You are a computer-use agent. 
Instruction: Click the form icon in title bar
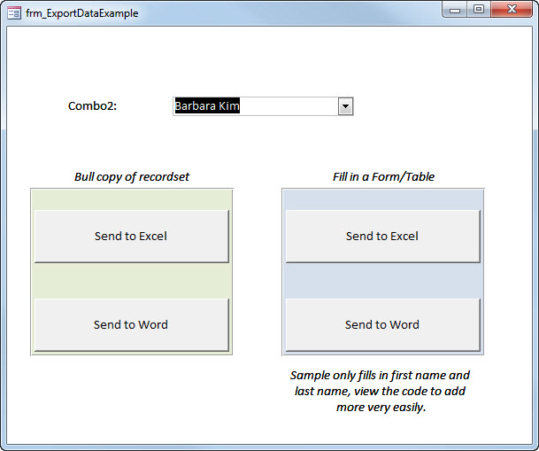[x=14, y=13]
